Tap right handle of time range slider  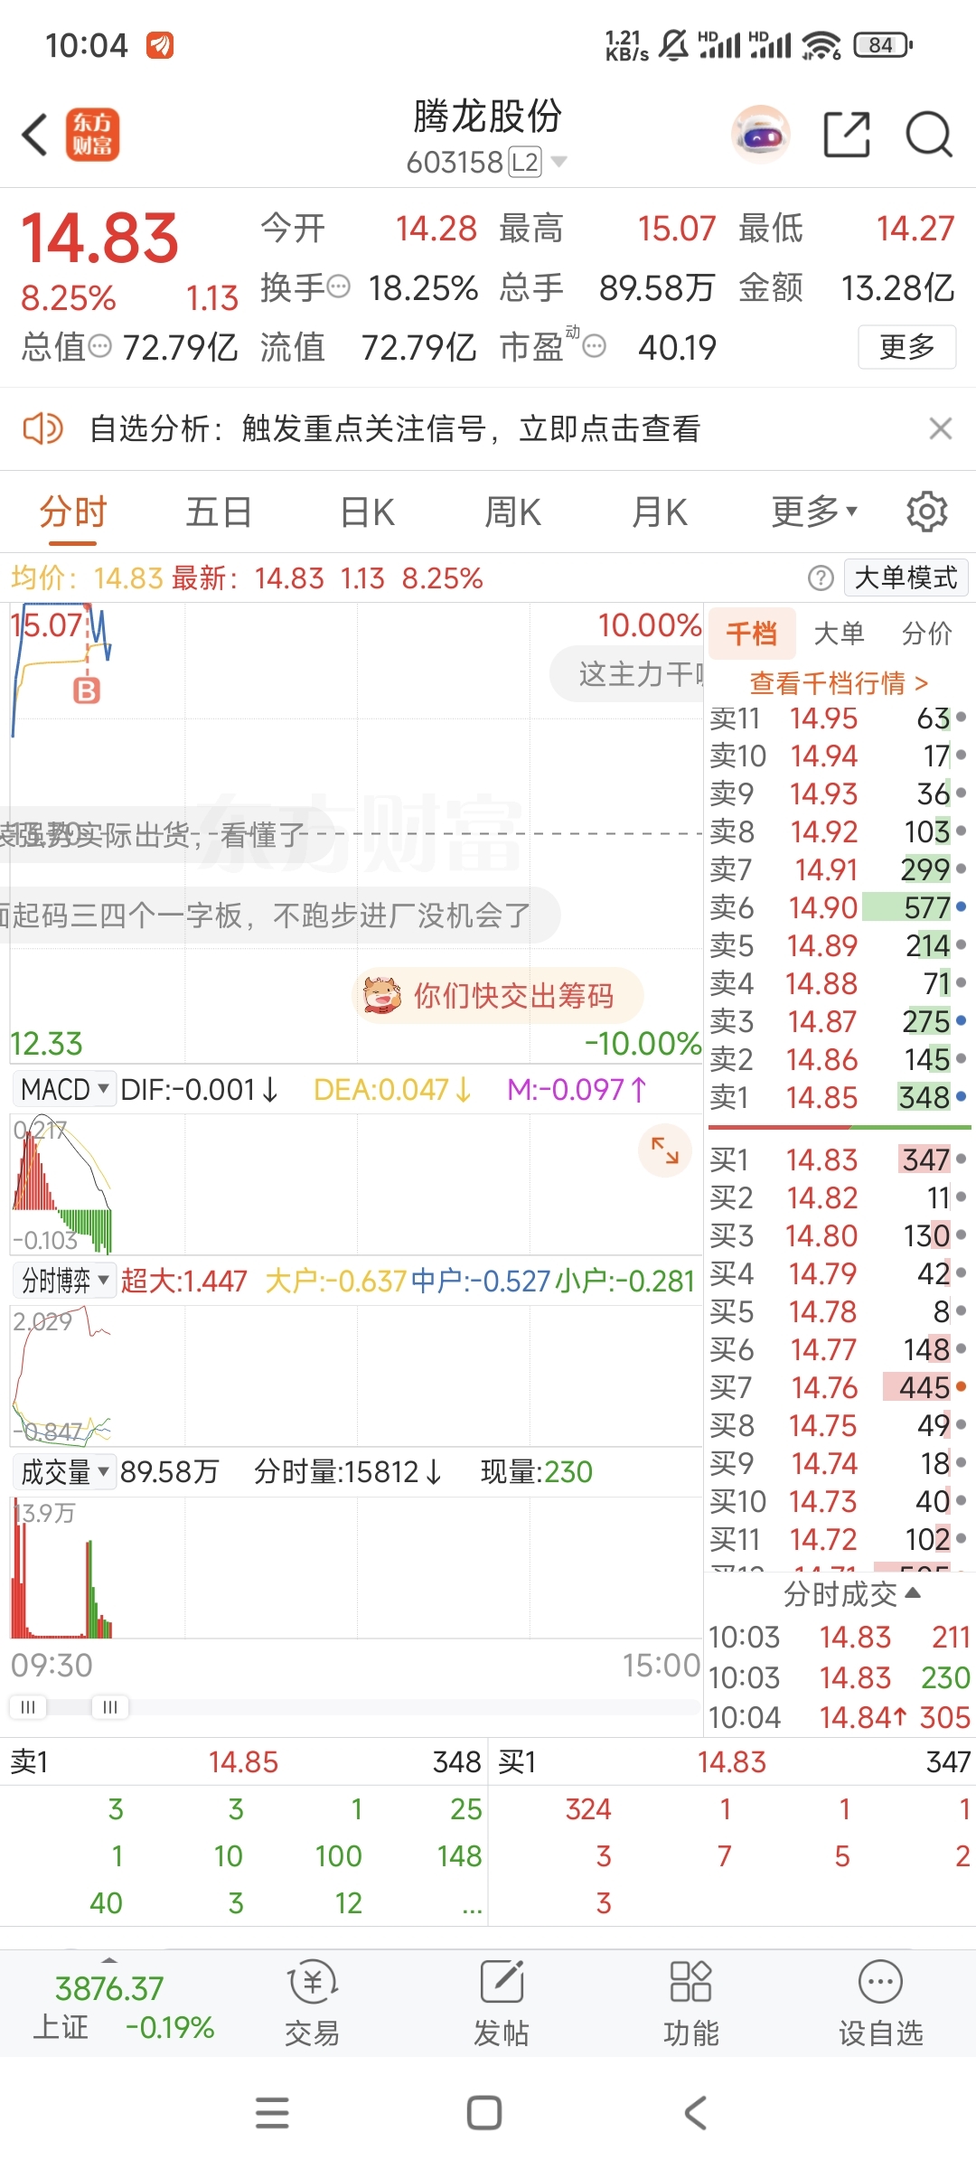pos(110,1706)
